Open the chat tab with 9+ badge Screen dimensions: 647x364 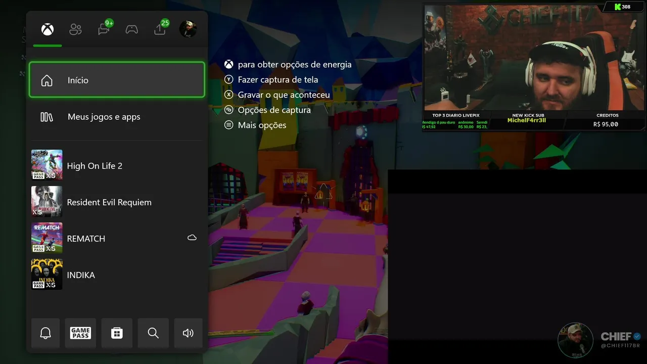coord(105,28)
